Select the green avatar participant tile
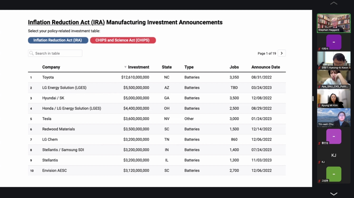This screenshot has height=198, width=354. tap(334, 174)
